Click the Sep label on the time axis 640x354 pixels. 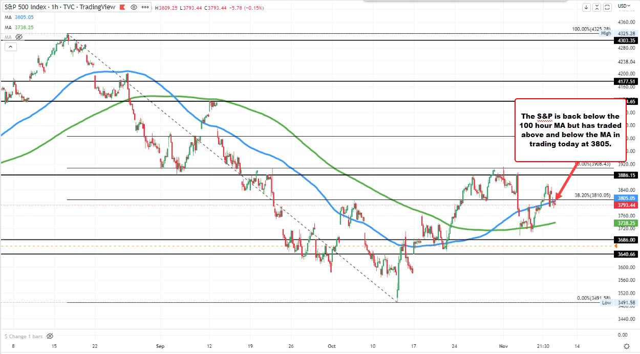(x=160, y=346)
